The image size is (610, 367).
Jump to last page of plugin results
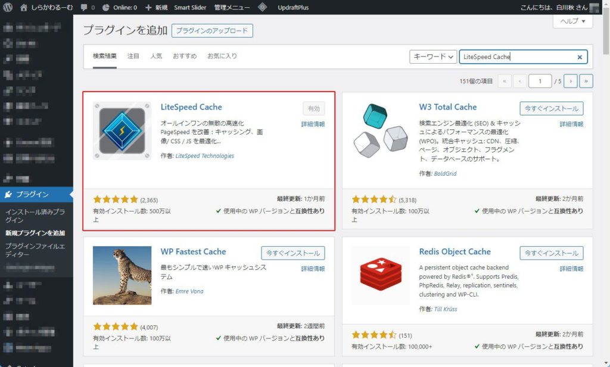586,81
